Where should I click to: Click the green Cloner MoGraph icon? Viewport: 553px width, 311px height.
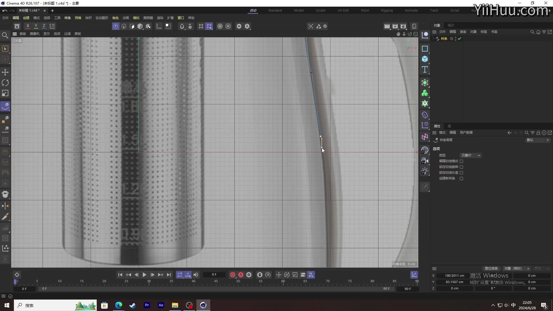click(425, 93)
